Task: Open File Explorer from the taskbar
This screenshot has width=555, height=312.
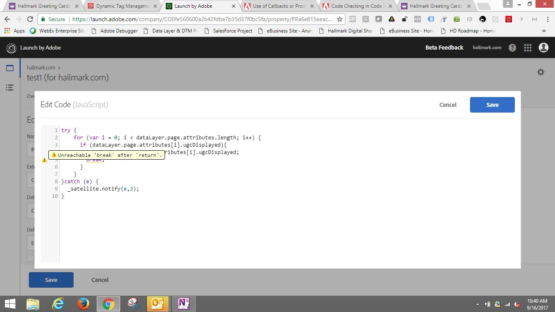Action: 33,304
